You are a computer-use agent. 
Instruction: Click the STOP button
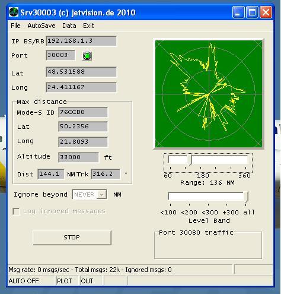[72, 238]
